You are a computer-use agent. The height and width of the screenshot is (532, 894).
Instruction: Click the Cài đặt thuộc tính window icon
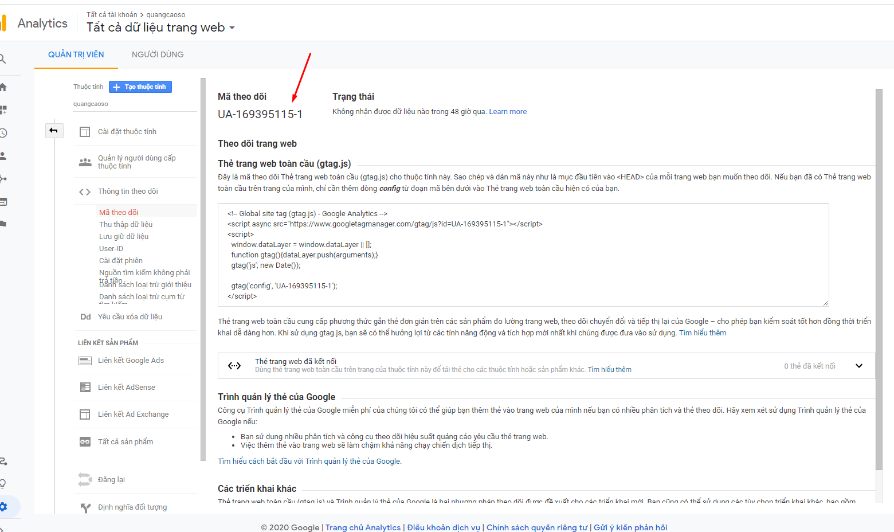coord(85,132)
